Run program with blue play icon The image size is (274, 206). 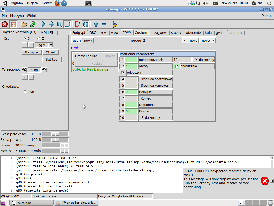[44, 24]
